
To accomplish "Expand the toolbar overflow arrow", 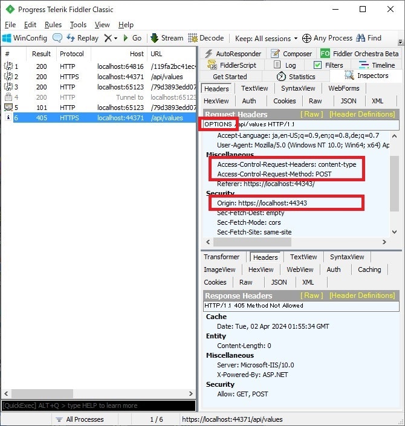I will point(400,42).
